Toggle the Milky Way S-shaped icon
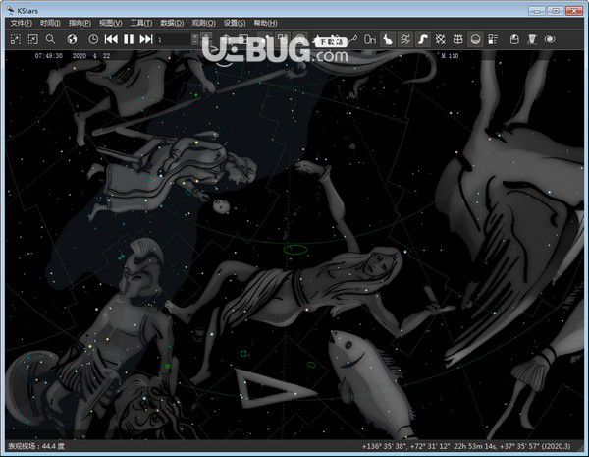 point(422,39)
